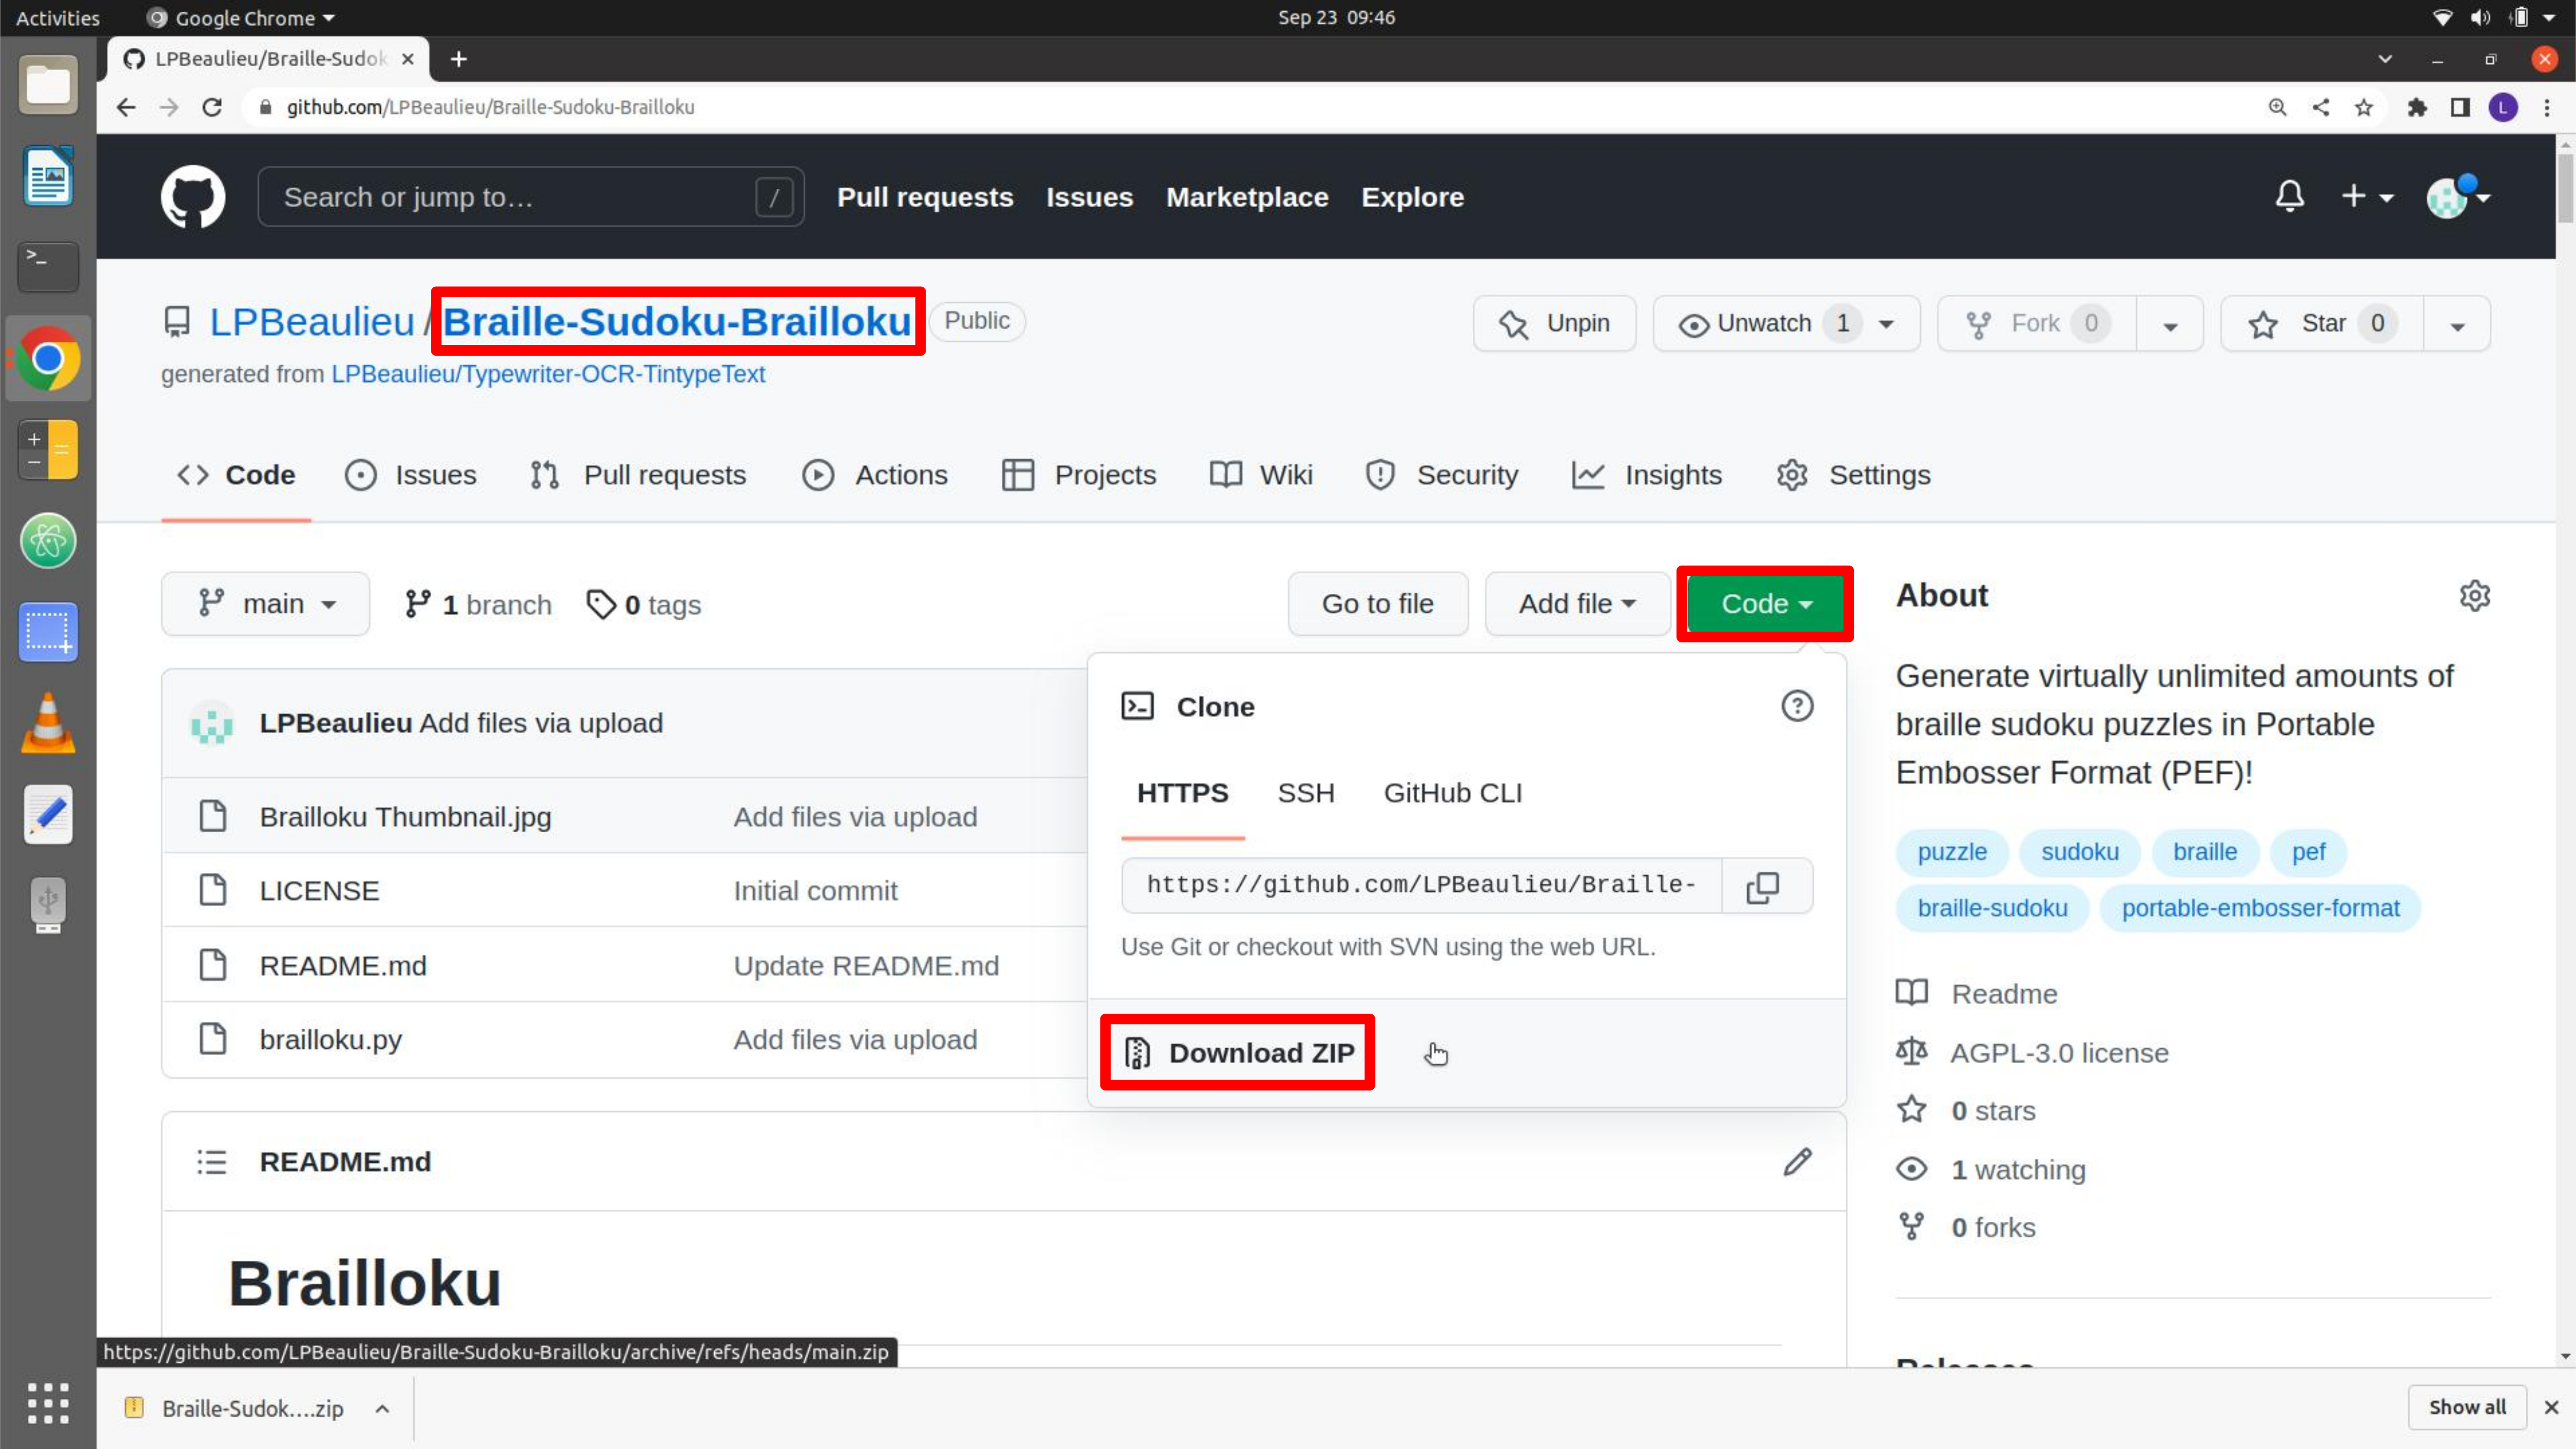Open the plus create-new menu

[2366, 196]
